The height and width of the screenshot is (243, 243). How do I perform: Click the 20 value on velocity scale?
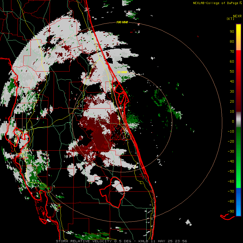coord(232,101)
